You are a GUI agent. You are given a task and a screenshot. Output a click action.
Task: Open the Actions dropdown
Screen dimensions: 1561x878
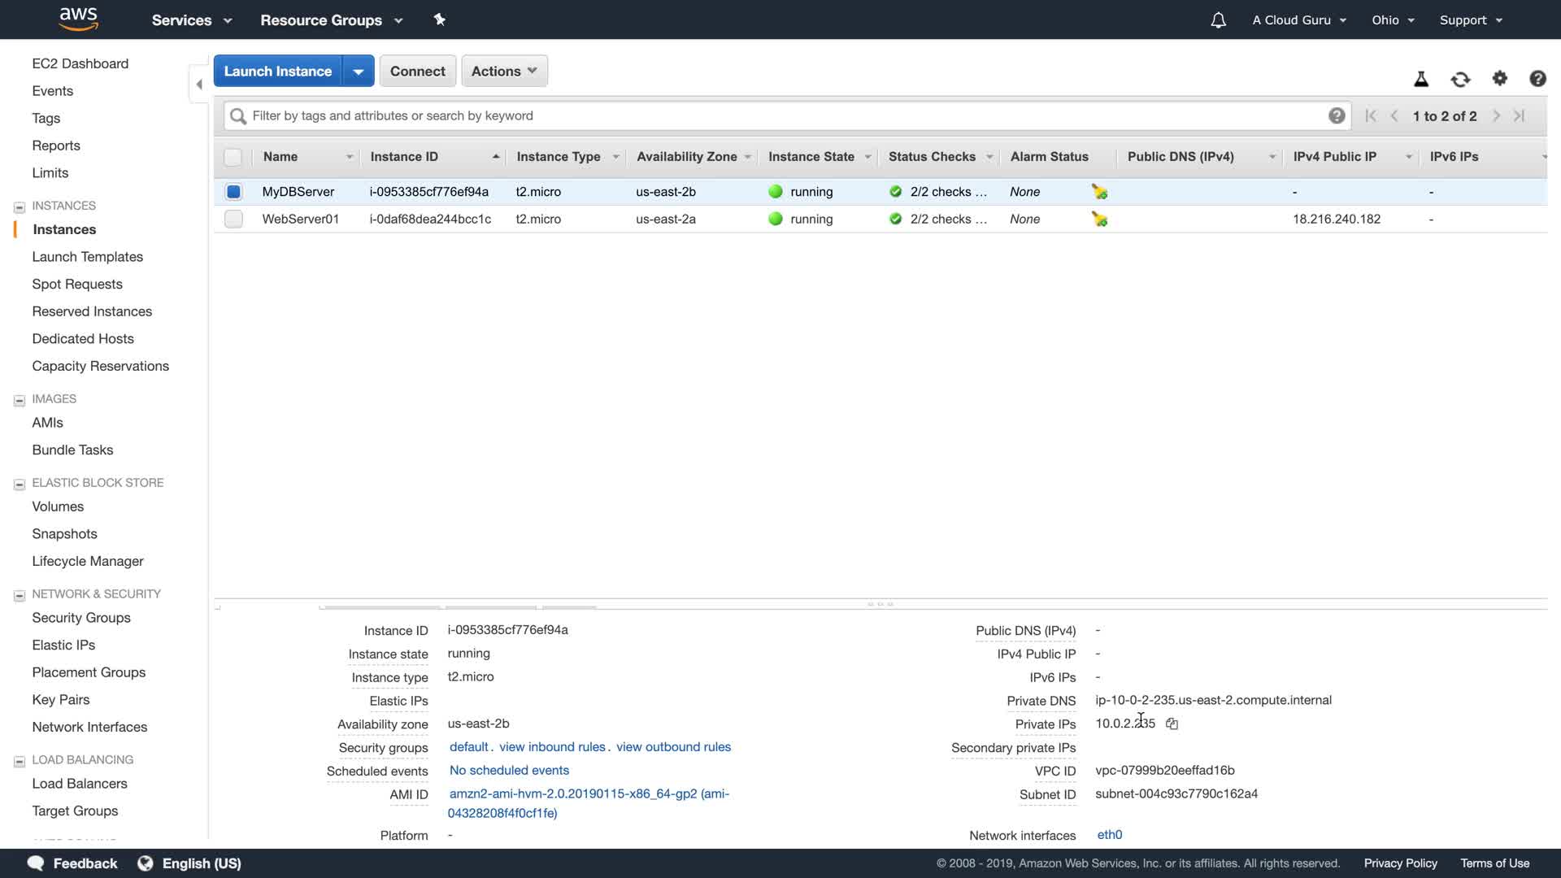click(x=504, y=71)
